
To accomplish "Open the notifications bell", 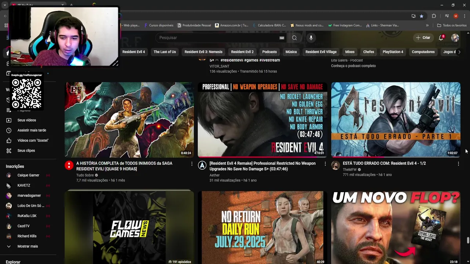I will (x=441, y=38).
